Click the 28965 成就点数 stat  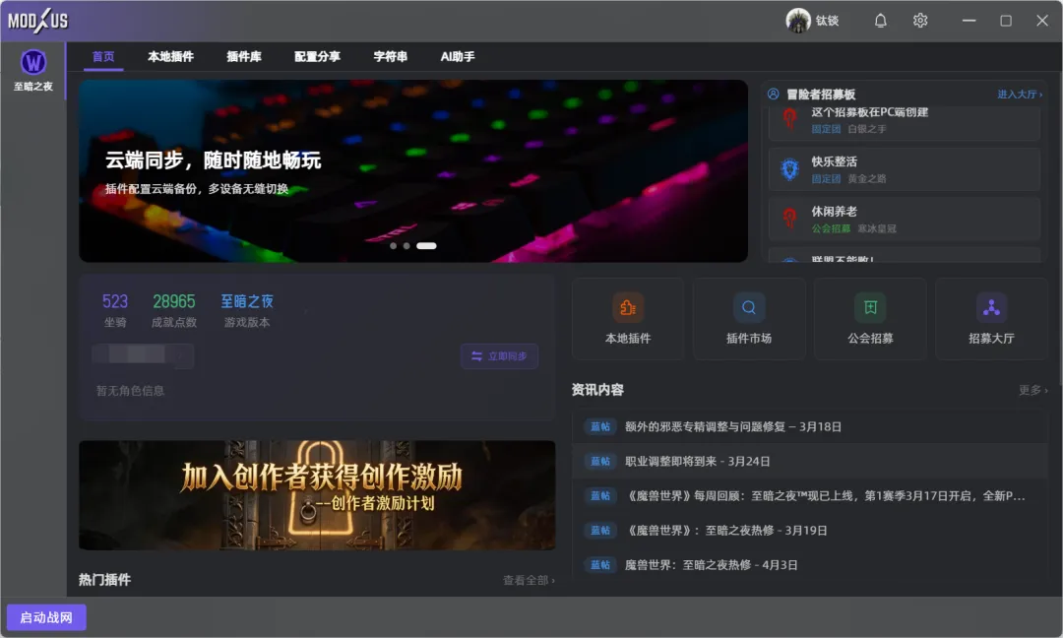pos(174,310)
